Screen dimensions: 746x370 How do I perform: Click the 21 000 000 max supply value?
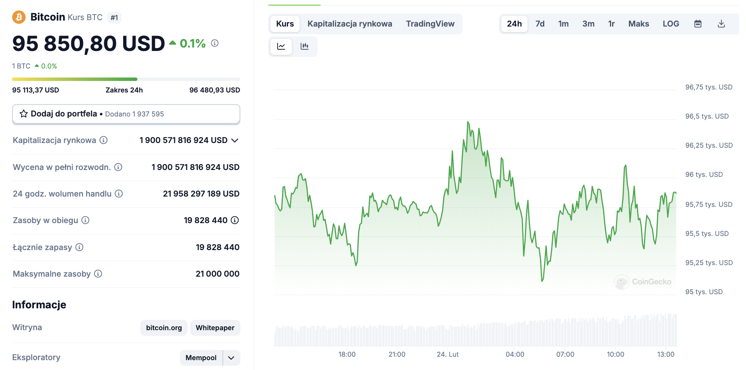tap(218, 274)
